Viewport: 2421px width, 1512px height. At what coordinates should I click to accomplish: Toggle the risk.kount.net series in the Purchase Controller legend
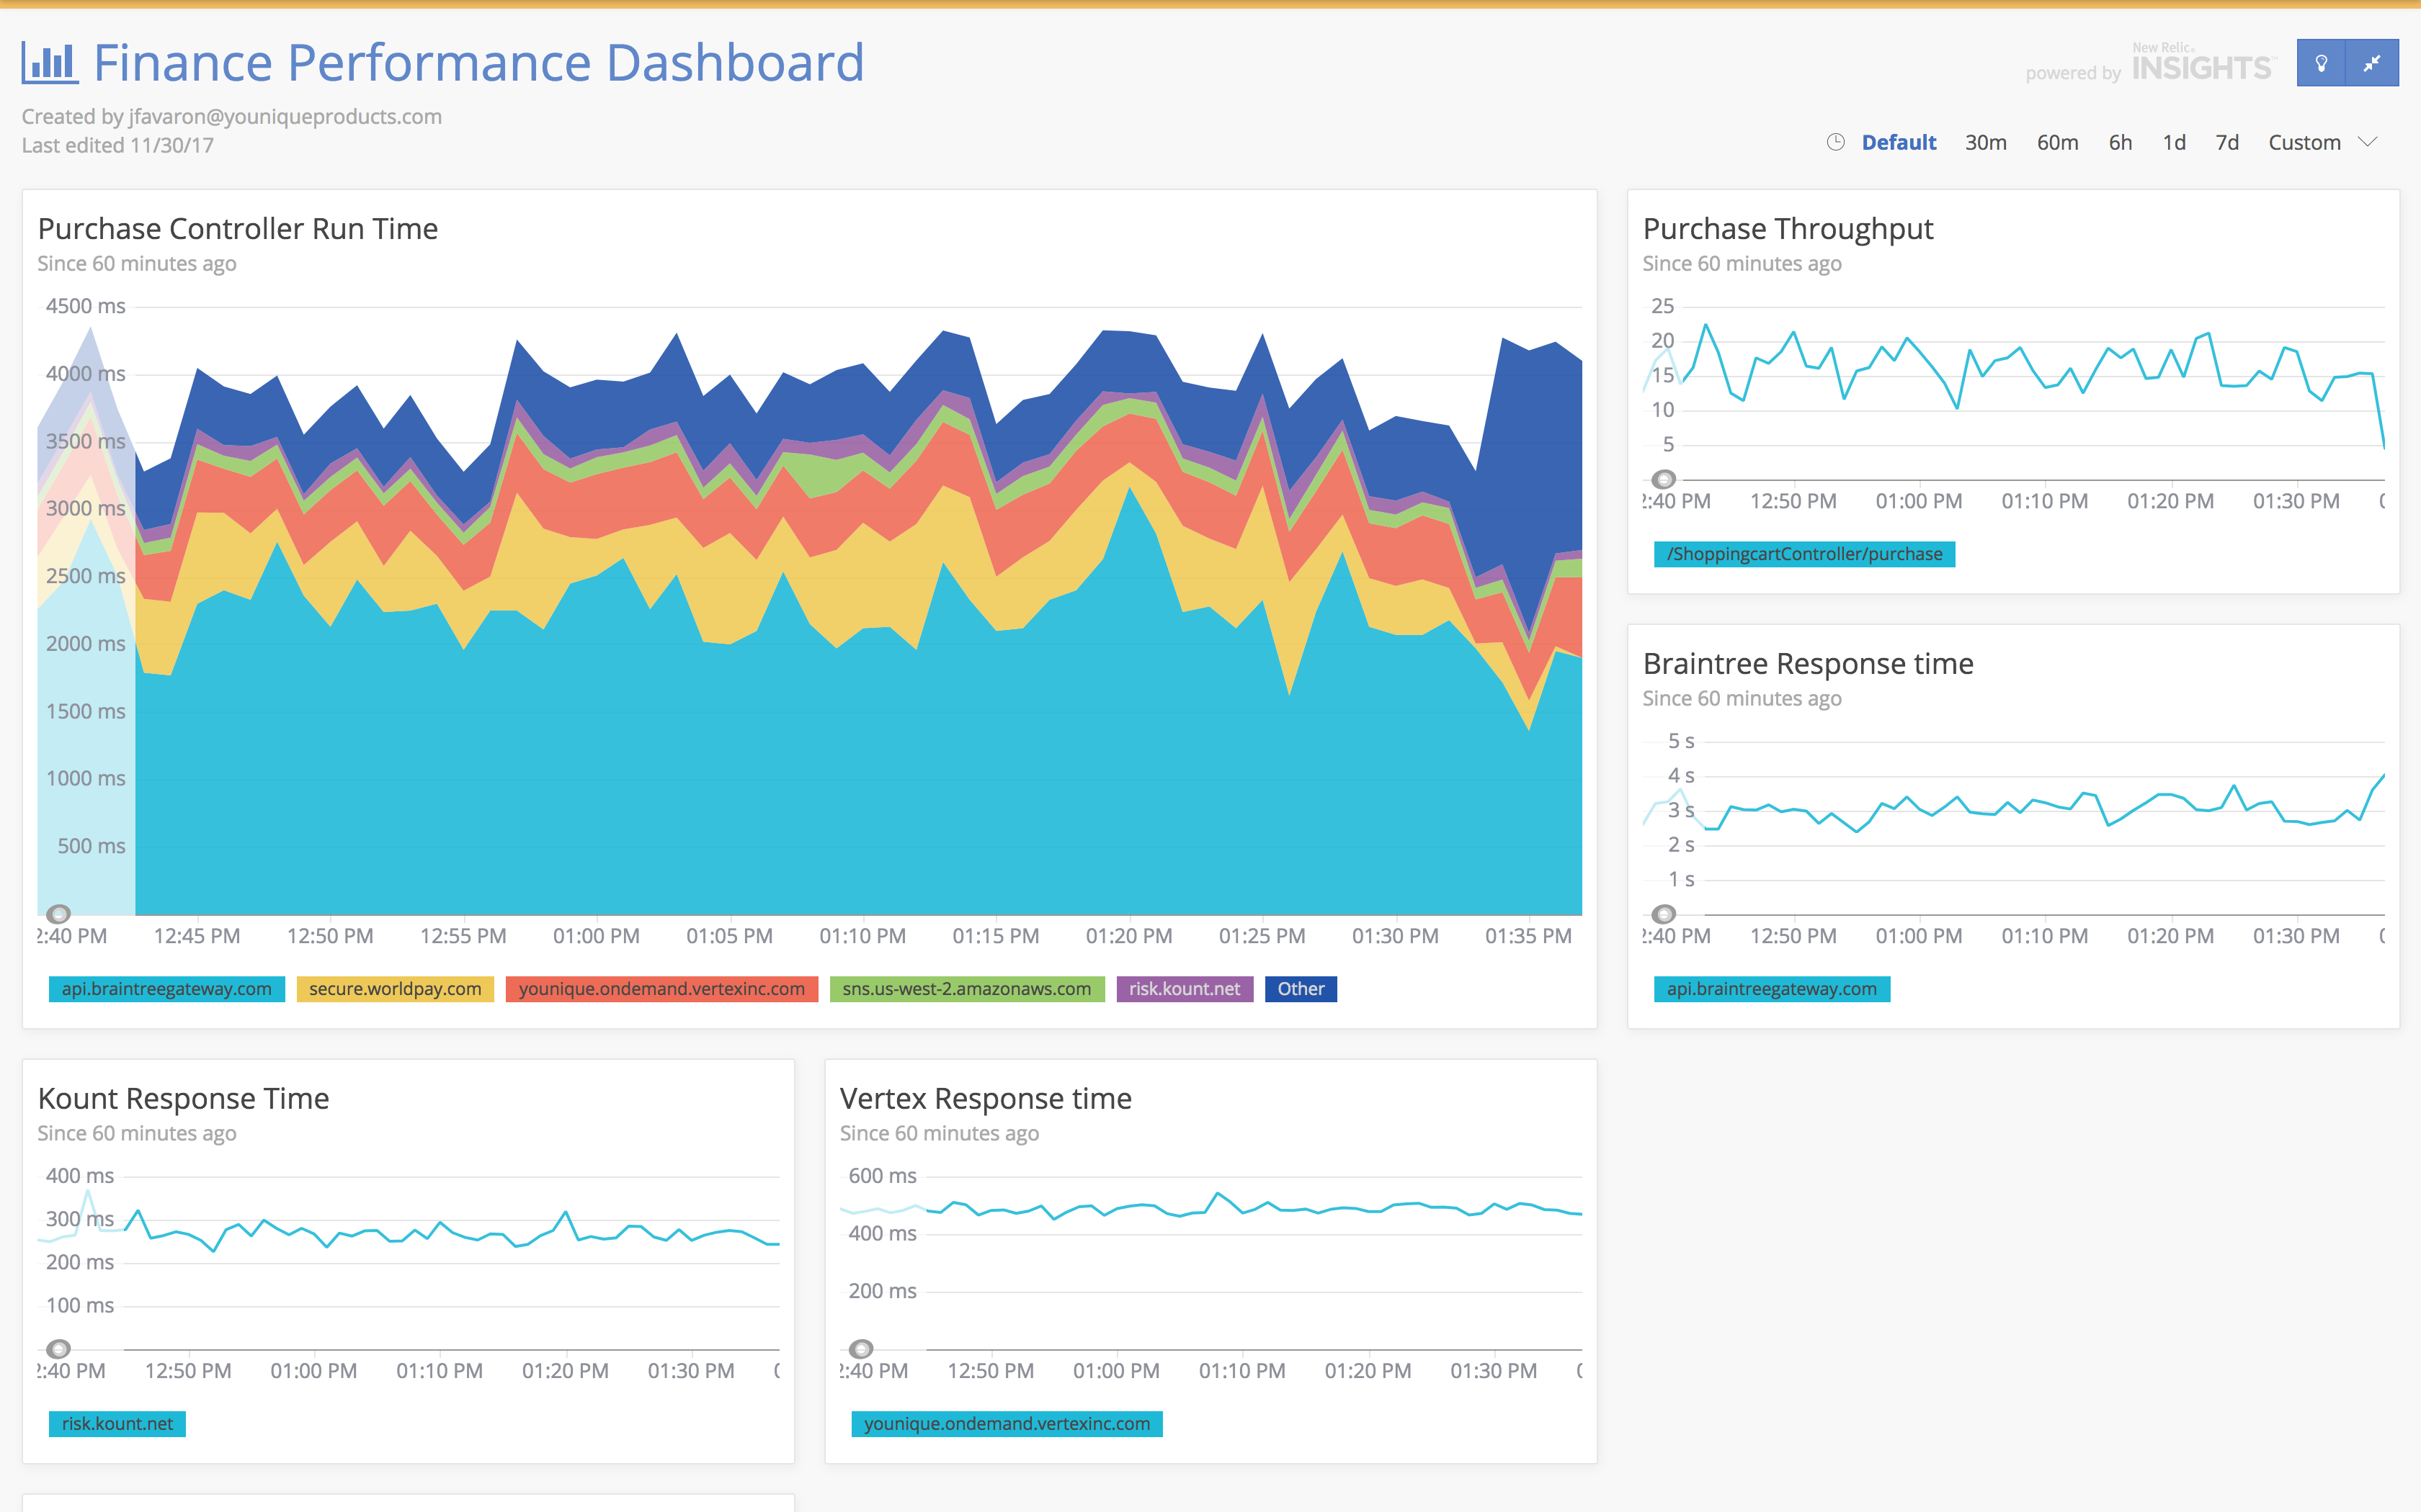click(x=1184, y=989)
